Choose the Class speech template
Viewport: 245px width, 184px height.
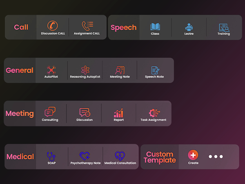click(x=155, y=27)
